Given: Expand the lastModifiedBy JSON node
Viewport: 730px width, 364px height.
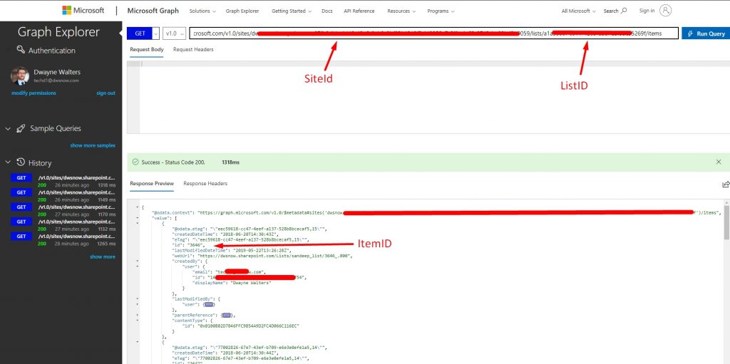Looking at the screenshot, I should coord(138,298).
